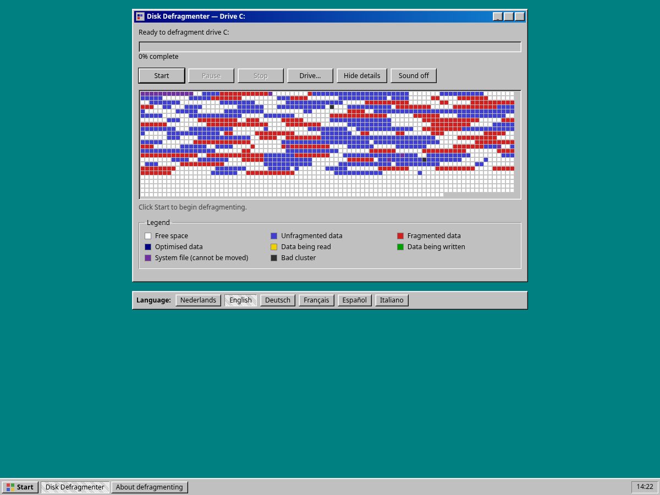
Task: Click the '0% complete' text
Action: coord(158,57)
